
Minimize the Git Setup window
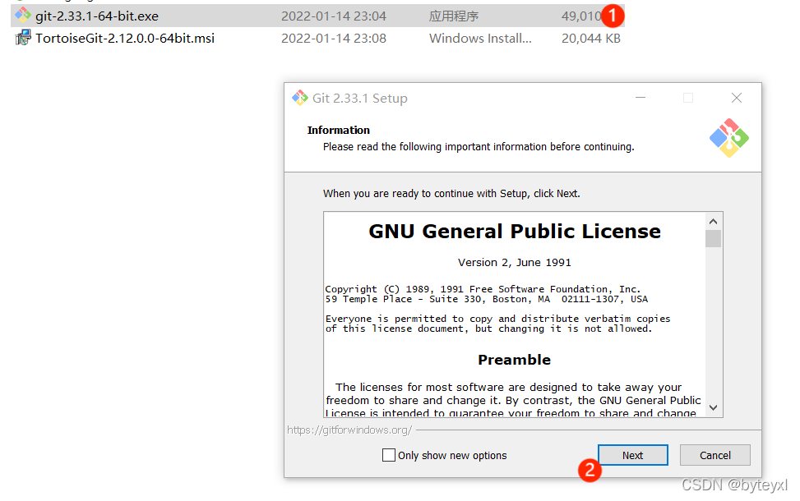(640, 98)
